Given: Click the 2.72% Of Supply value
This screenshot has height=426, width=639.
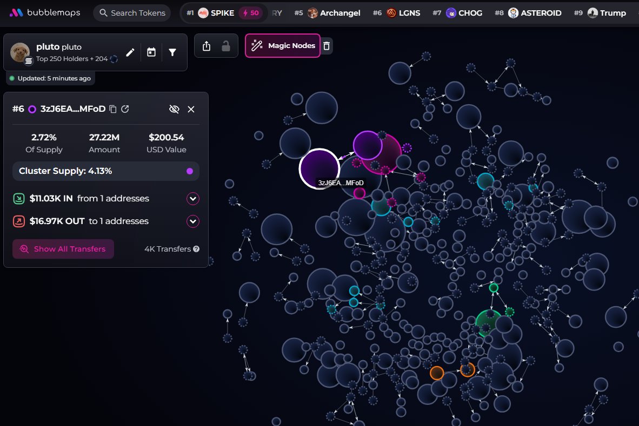Looking at the screenshot, I should click(x=44, y=137).
